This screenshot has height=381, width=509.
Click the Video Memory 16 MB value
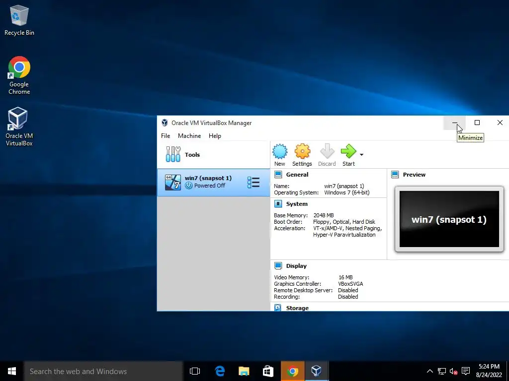(345, 277)
